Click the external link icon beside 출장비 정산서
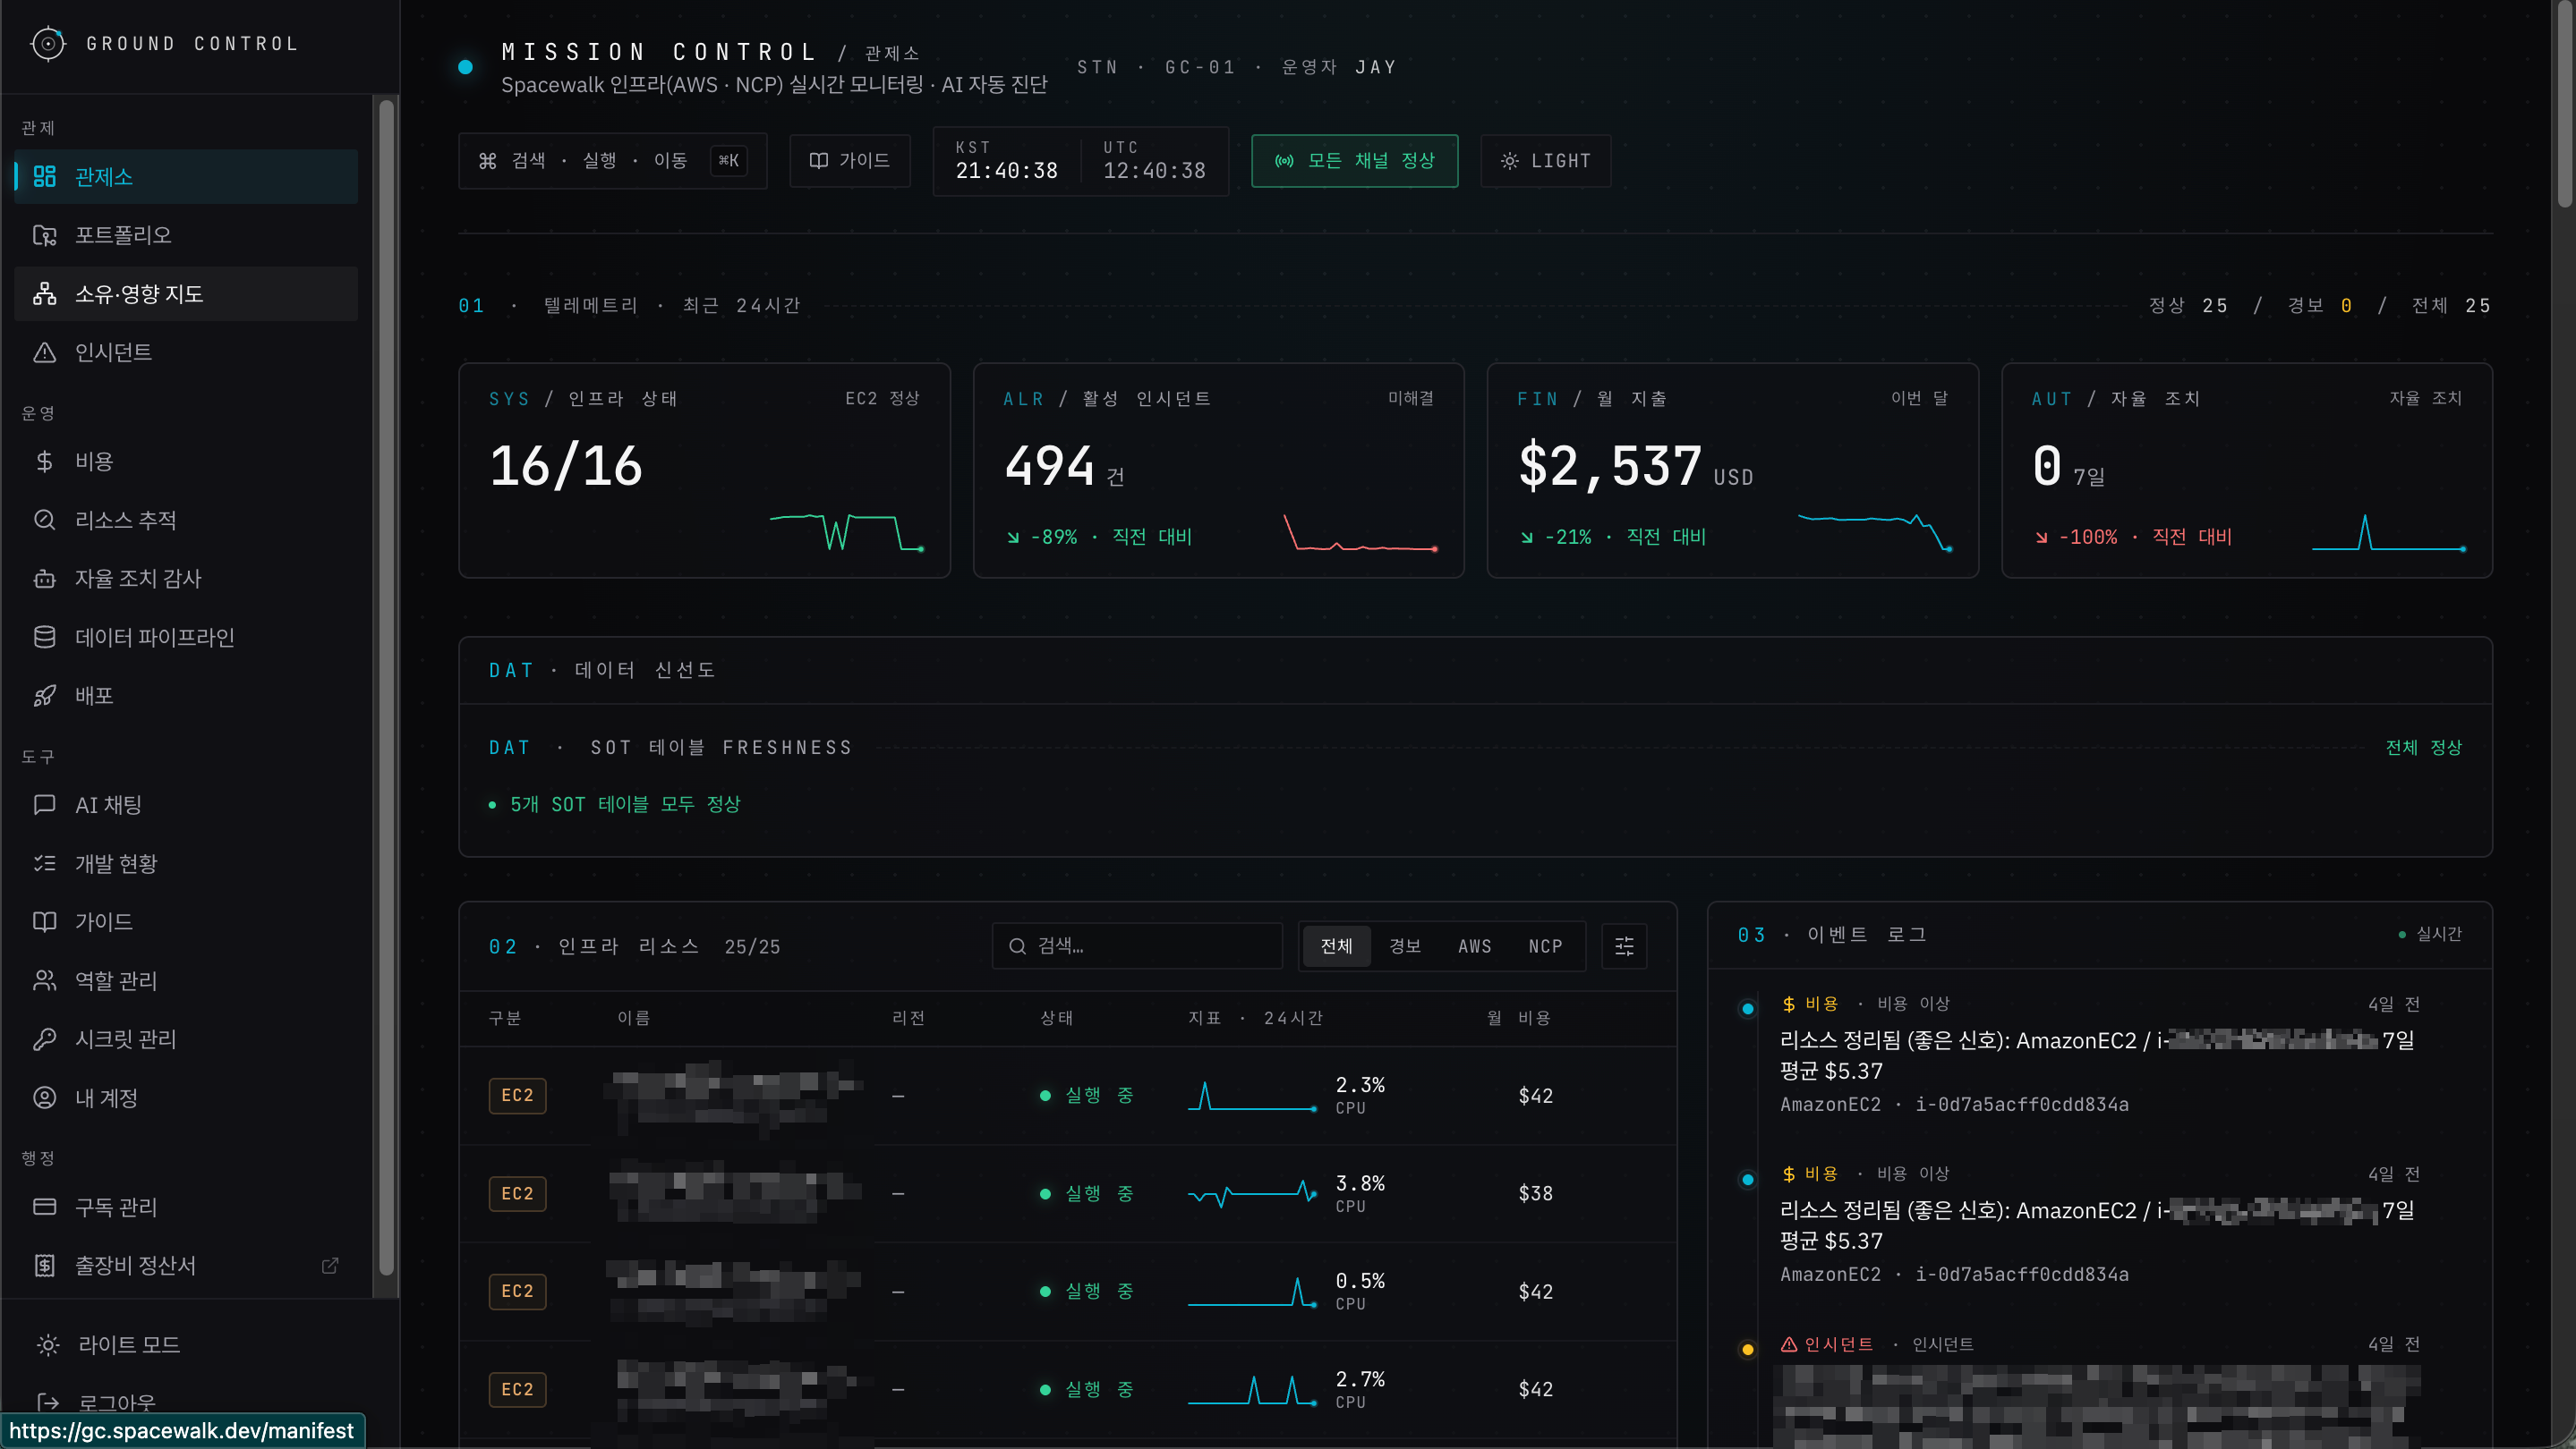Screen dimensions: 2576x1449 pos(329,1267)
